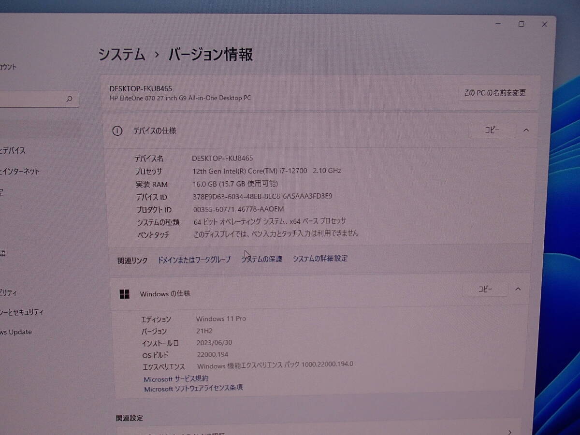
Task: Click processor value 12th Gen Intel Core i7-12700
Action: click(x=267, y=171)
